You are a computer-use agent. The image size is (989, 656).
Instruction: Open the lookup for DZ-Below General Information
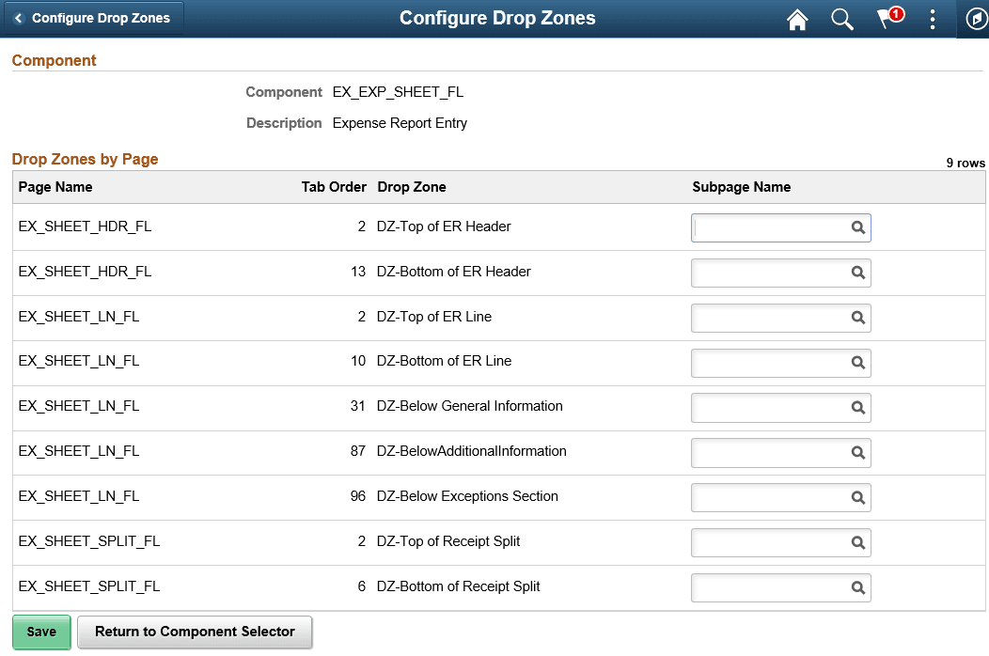coord(857,407)
